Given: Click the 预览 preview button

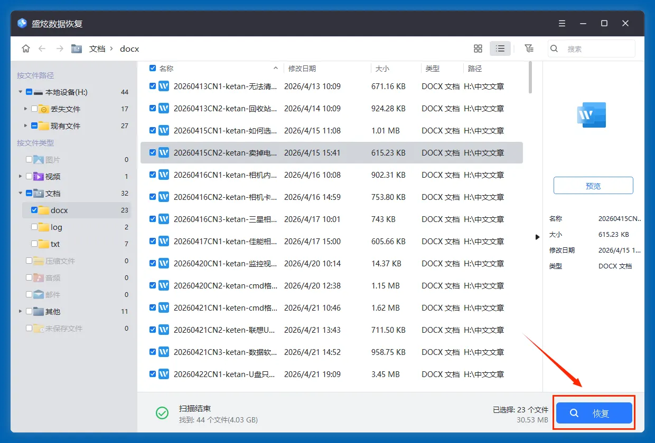Looking at the screenshot, I should pyautogui.click(x=593, y=186).
